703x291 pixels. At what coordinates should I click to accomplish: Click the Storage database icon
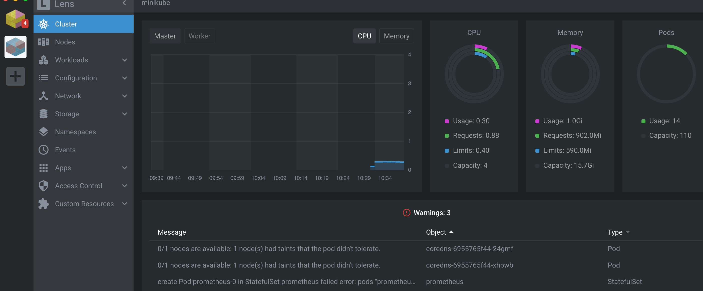tap(43, 114)
